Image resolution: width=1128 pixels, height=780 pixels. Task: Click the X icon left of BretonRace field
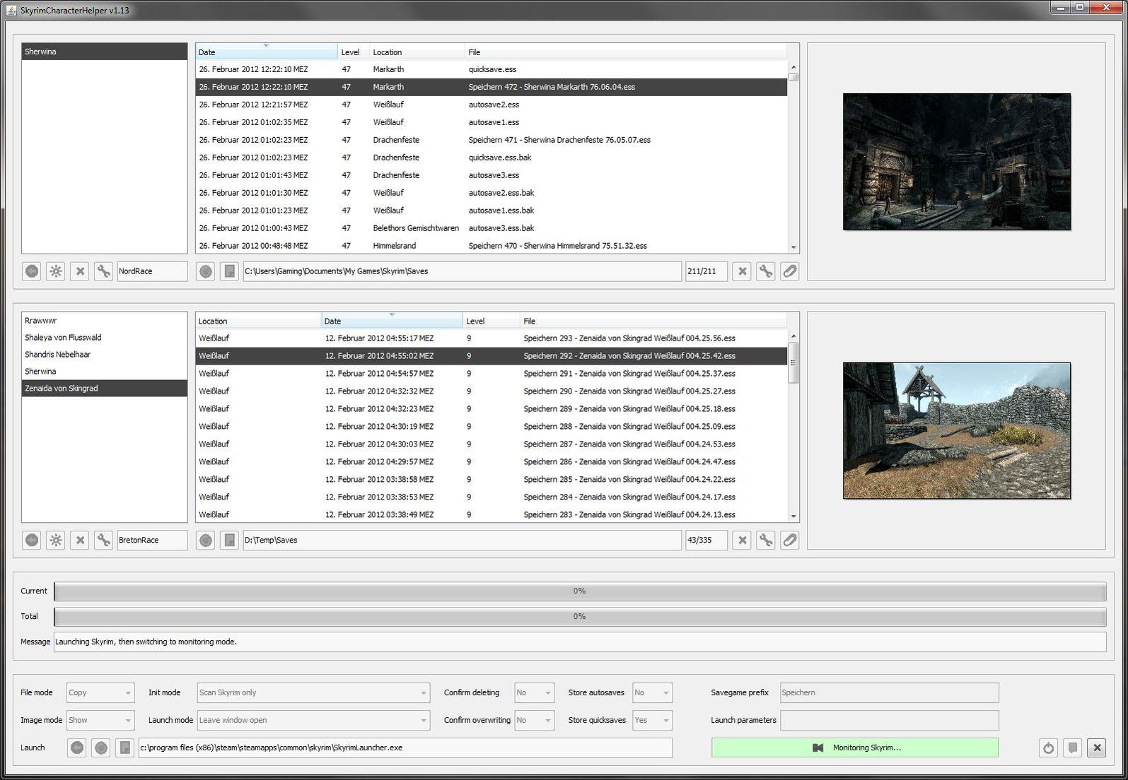(80, 540)
